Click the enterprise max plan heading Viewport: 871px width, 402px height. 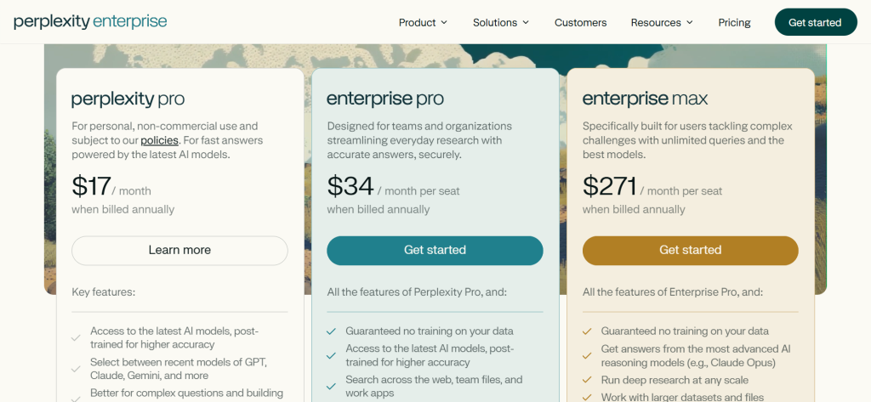[645, 99]
